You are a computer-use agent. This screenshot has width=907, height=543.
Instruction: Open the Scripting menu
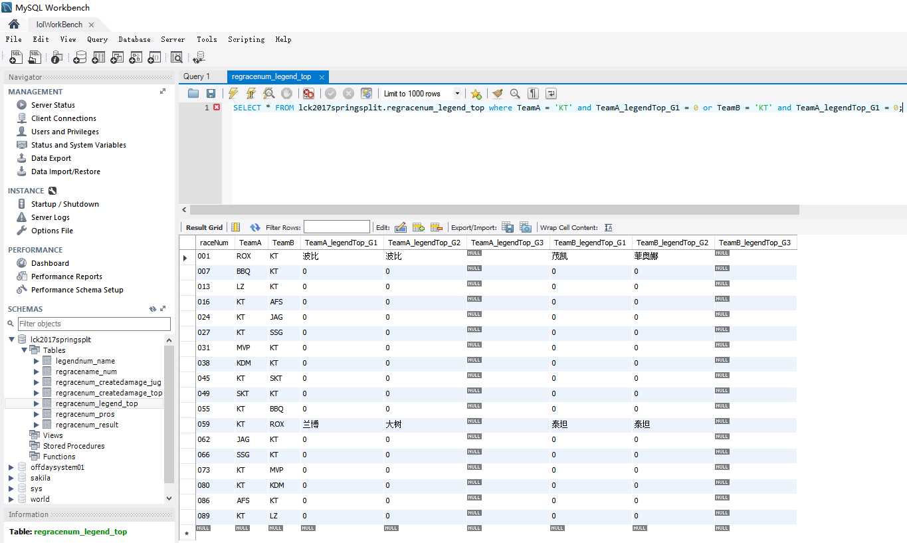click(x=246, y=39)
